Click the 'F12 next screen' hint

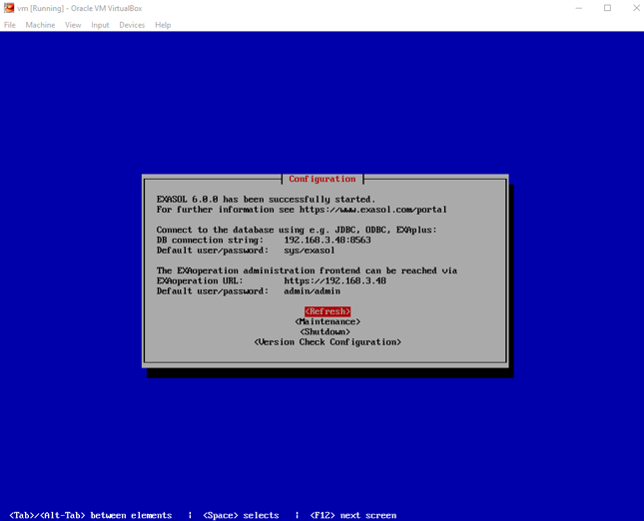353,515
